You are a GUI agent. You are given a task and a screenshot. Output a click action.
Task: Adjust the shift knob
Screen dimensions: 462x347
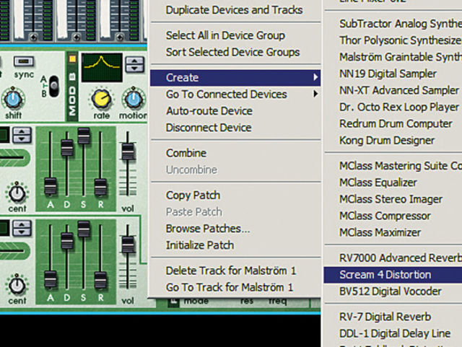pyautogui.click(x=13, y=100)
